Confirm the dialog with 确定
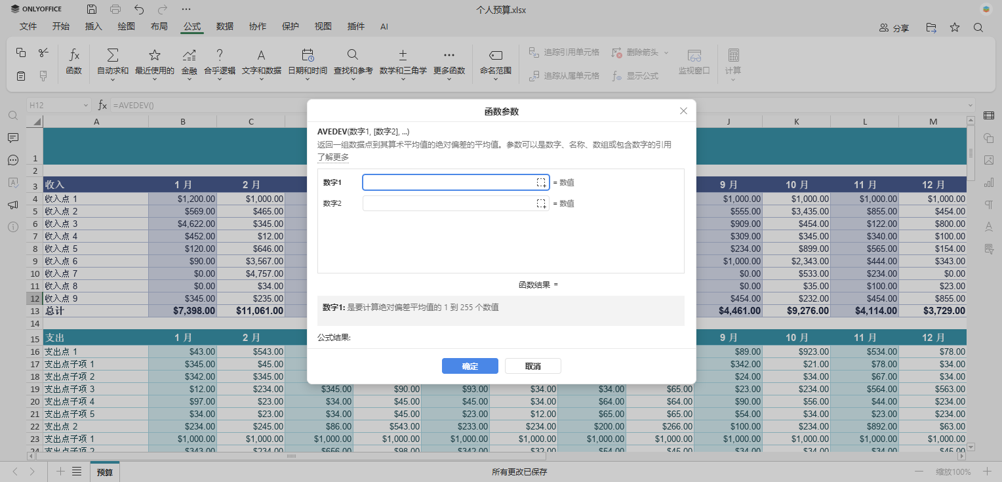The width and height of the screenshot is (1002, 482). click(x=470, y=366)
